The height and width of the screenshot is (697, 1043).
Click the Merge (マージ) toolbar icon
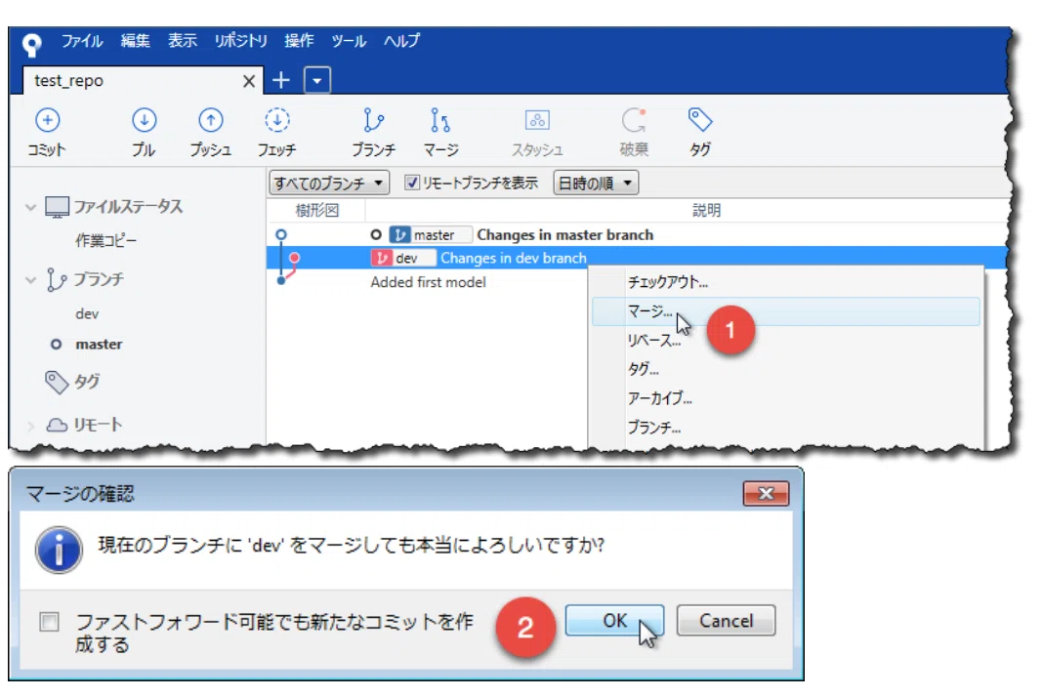440,120
